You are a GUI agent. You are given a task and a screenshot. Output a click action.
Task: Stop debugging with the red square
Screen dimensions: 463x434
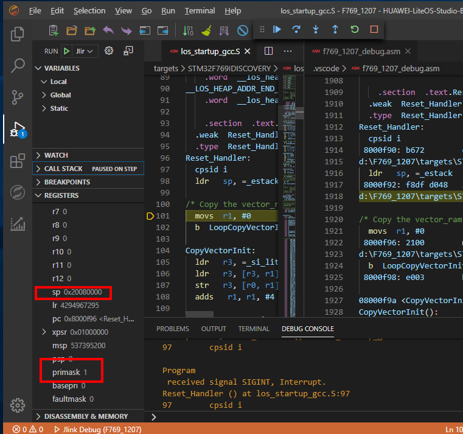click(374, 29)
